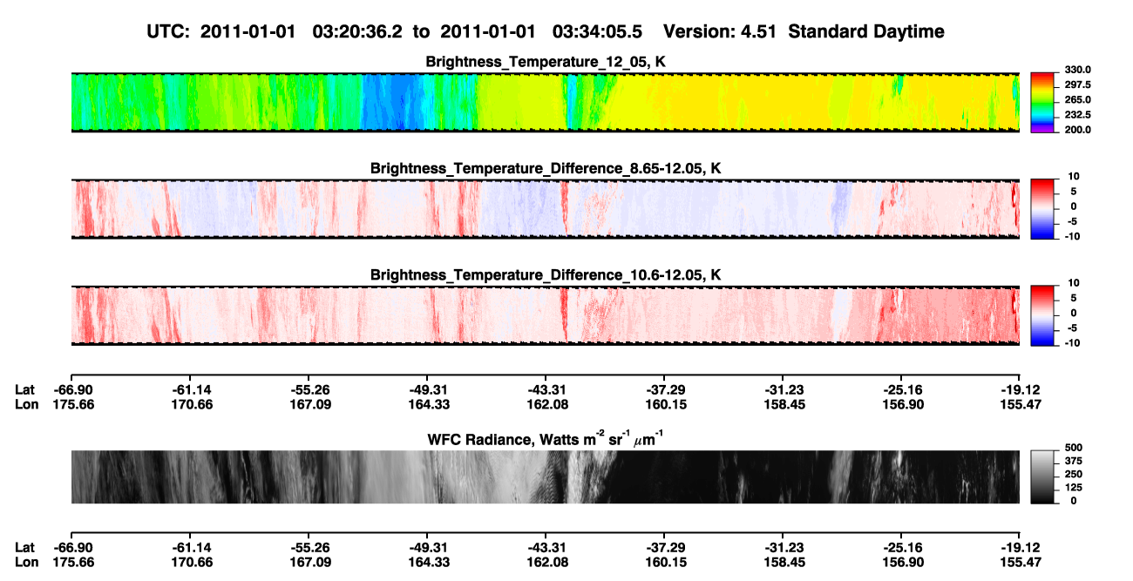Click the '232.5' color bar label

click(1077, 115)
